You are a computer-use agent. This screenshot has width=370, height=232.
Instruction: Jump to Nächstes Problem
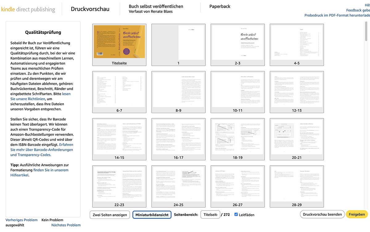pyautogui.click(x=66, y=225)
